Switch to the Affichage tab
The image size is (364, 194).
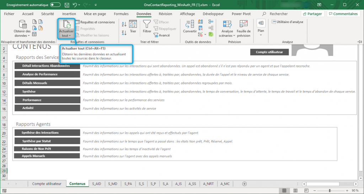pos(187,14)
